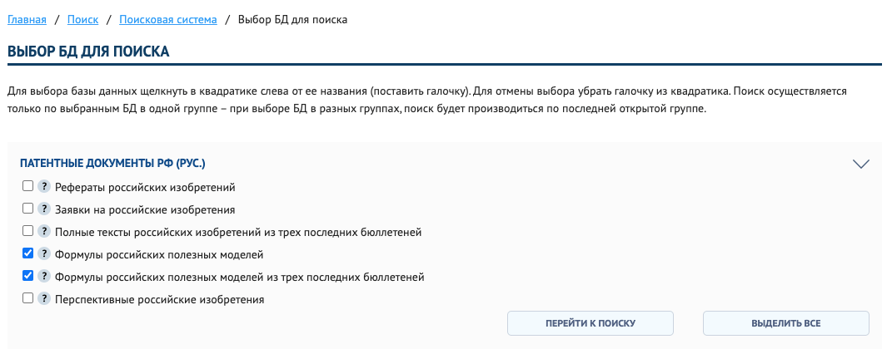Check the Заявки на российские изобретения box

click(x=27, y=209)
